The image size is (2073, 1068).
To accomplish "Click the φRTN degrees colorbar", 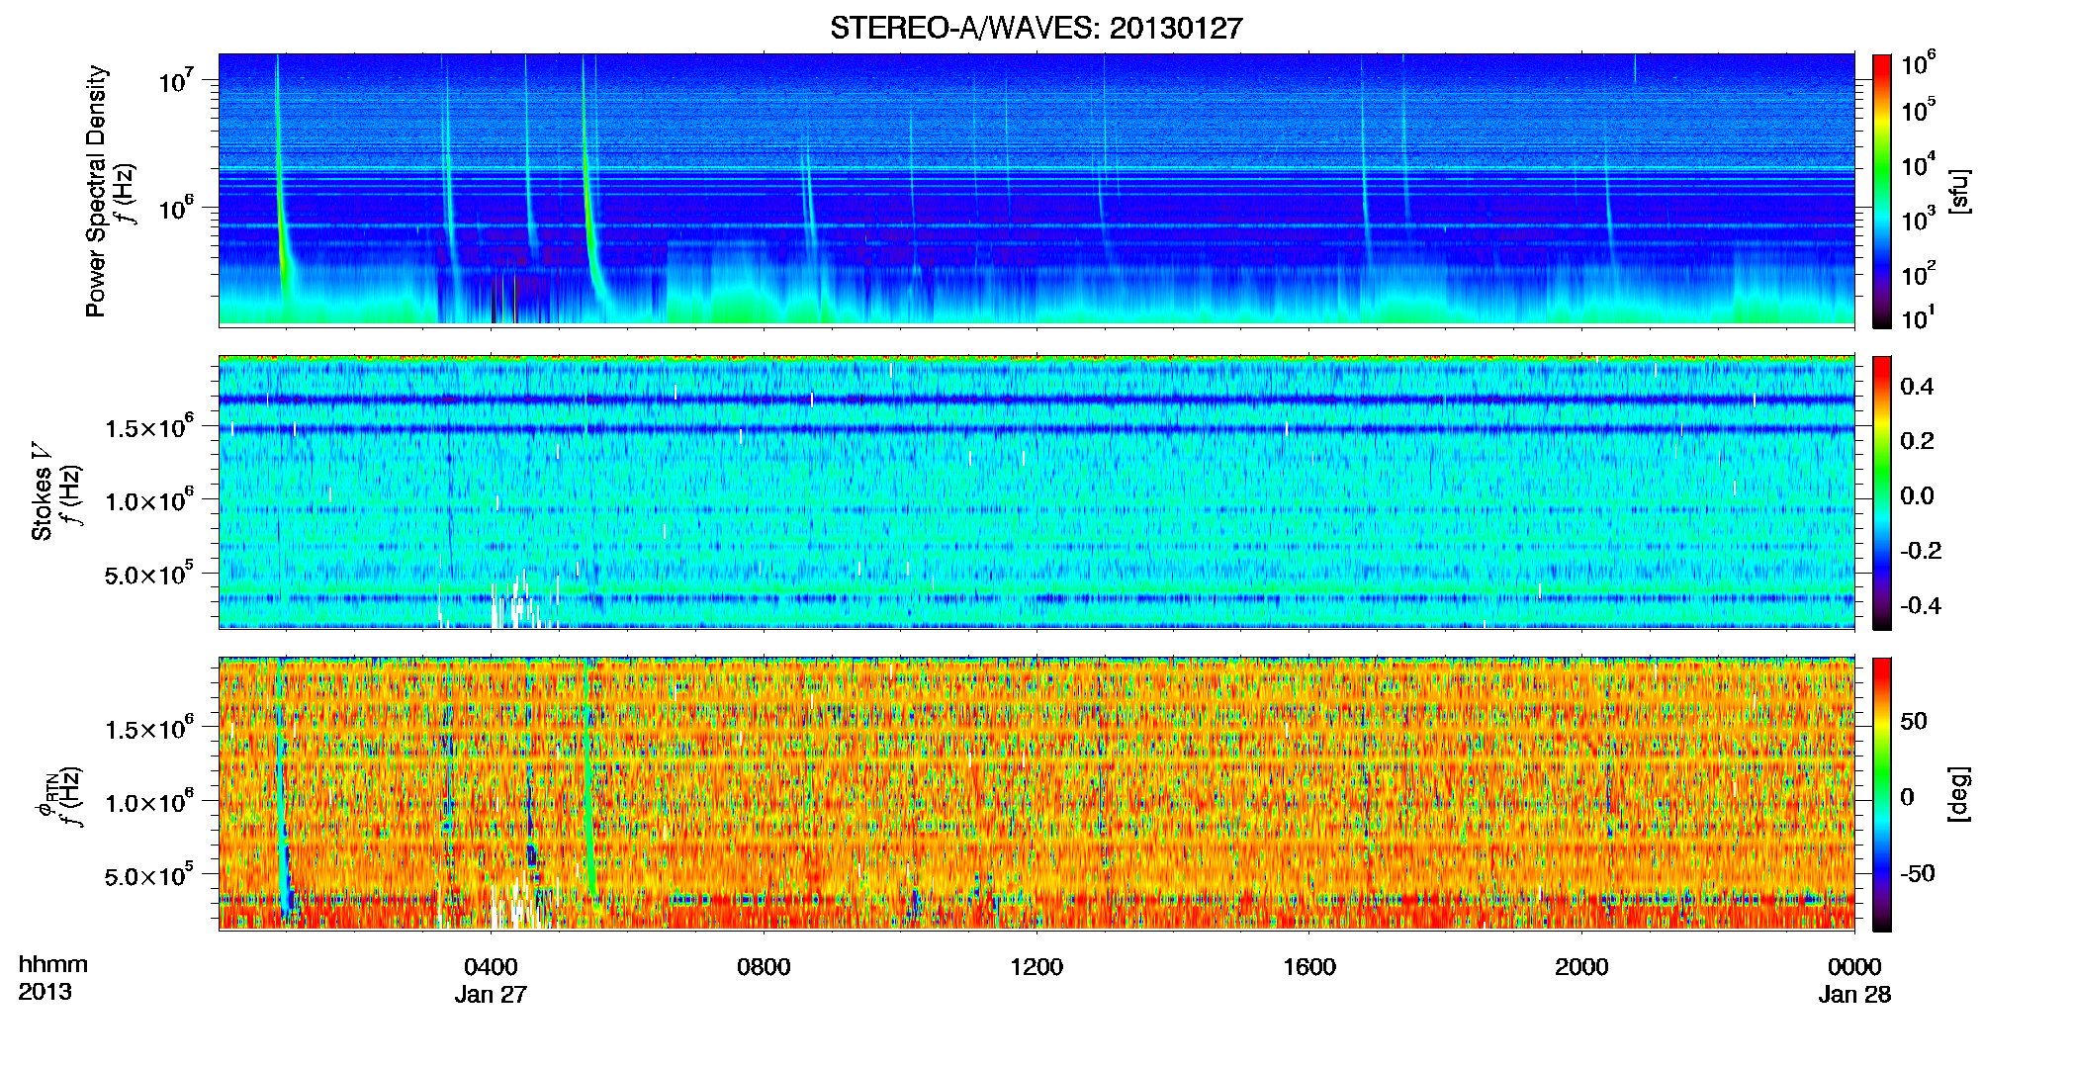I will coord(1882,794).
